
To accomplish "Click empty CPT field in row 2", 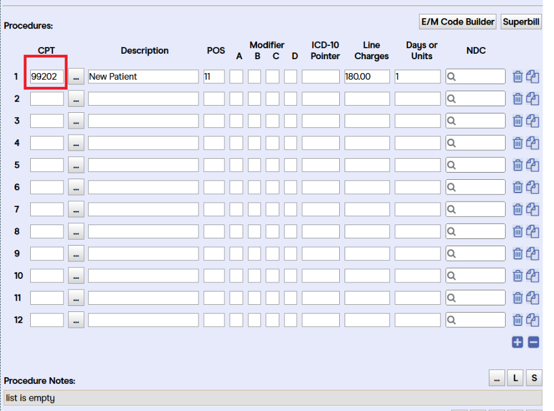I will tap(46, 99).
